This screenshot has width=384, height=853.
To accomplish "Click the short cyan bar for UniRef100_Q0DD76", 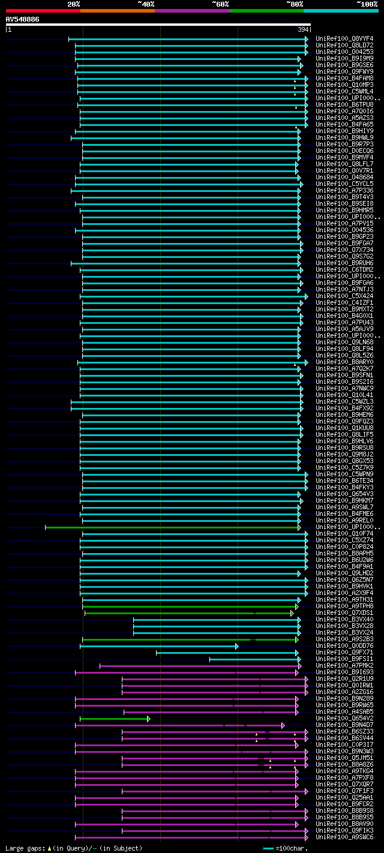I will (159, 646).
